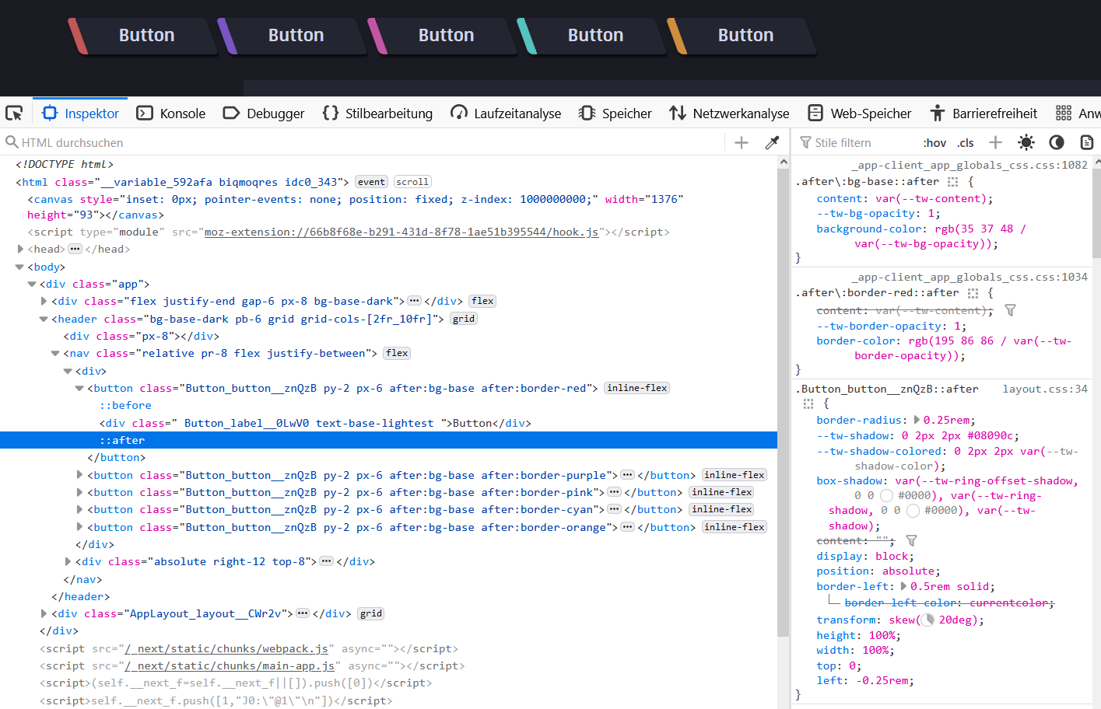This screenshot has height=709, width=1101.
Task: Toggle grid badge on header element
Action: click(464, 319)
